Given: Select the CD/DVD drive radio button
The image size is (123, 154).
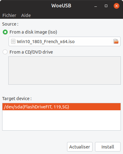Looking at the screenshot, I should [x=5, y=52].
